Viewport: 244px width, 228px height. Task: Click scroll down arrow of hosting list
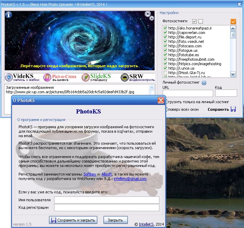tap(233, 74)
